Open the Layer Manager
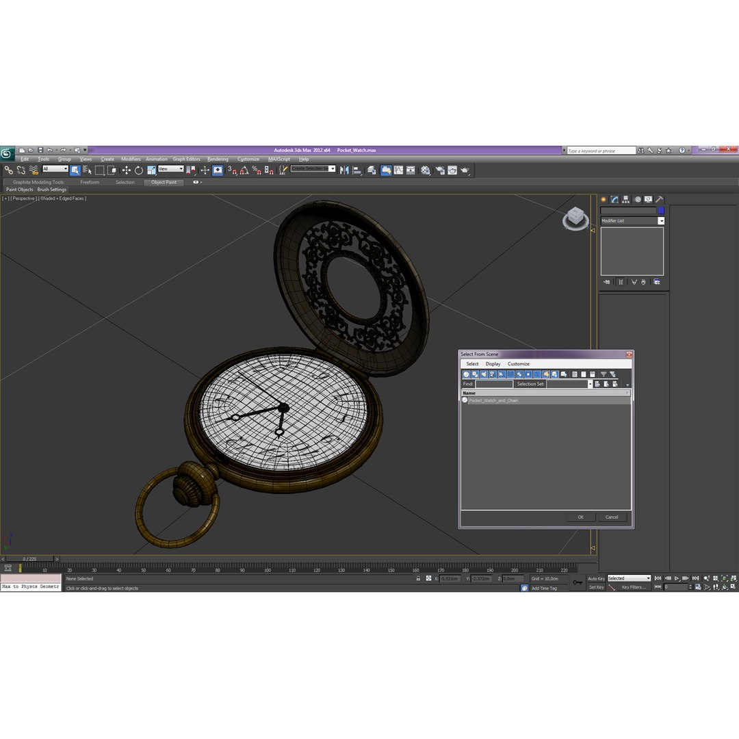The height and width of the screenshot is (739, 739). [x=372, y=170]
